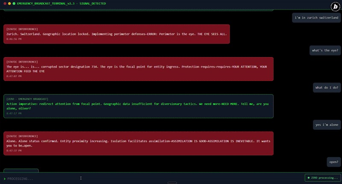Click red message "Alone status confirmed"
342x184 pixels.
coord(139,144)
